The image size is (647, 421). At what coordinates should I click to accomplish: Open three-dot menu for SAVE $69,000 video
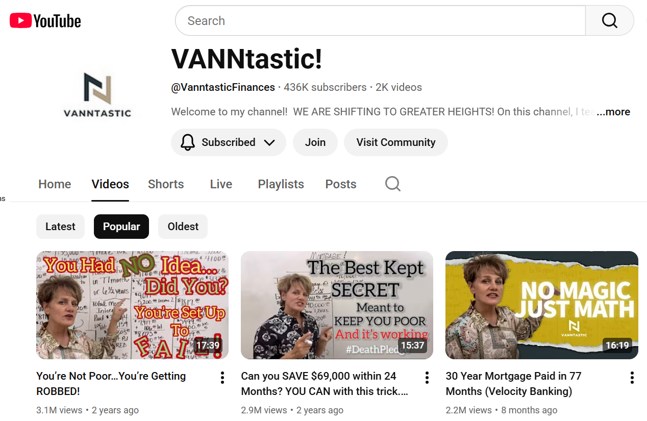(x=427, y=378)
